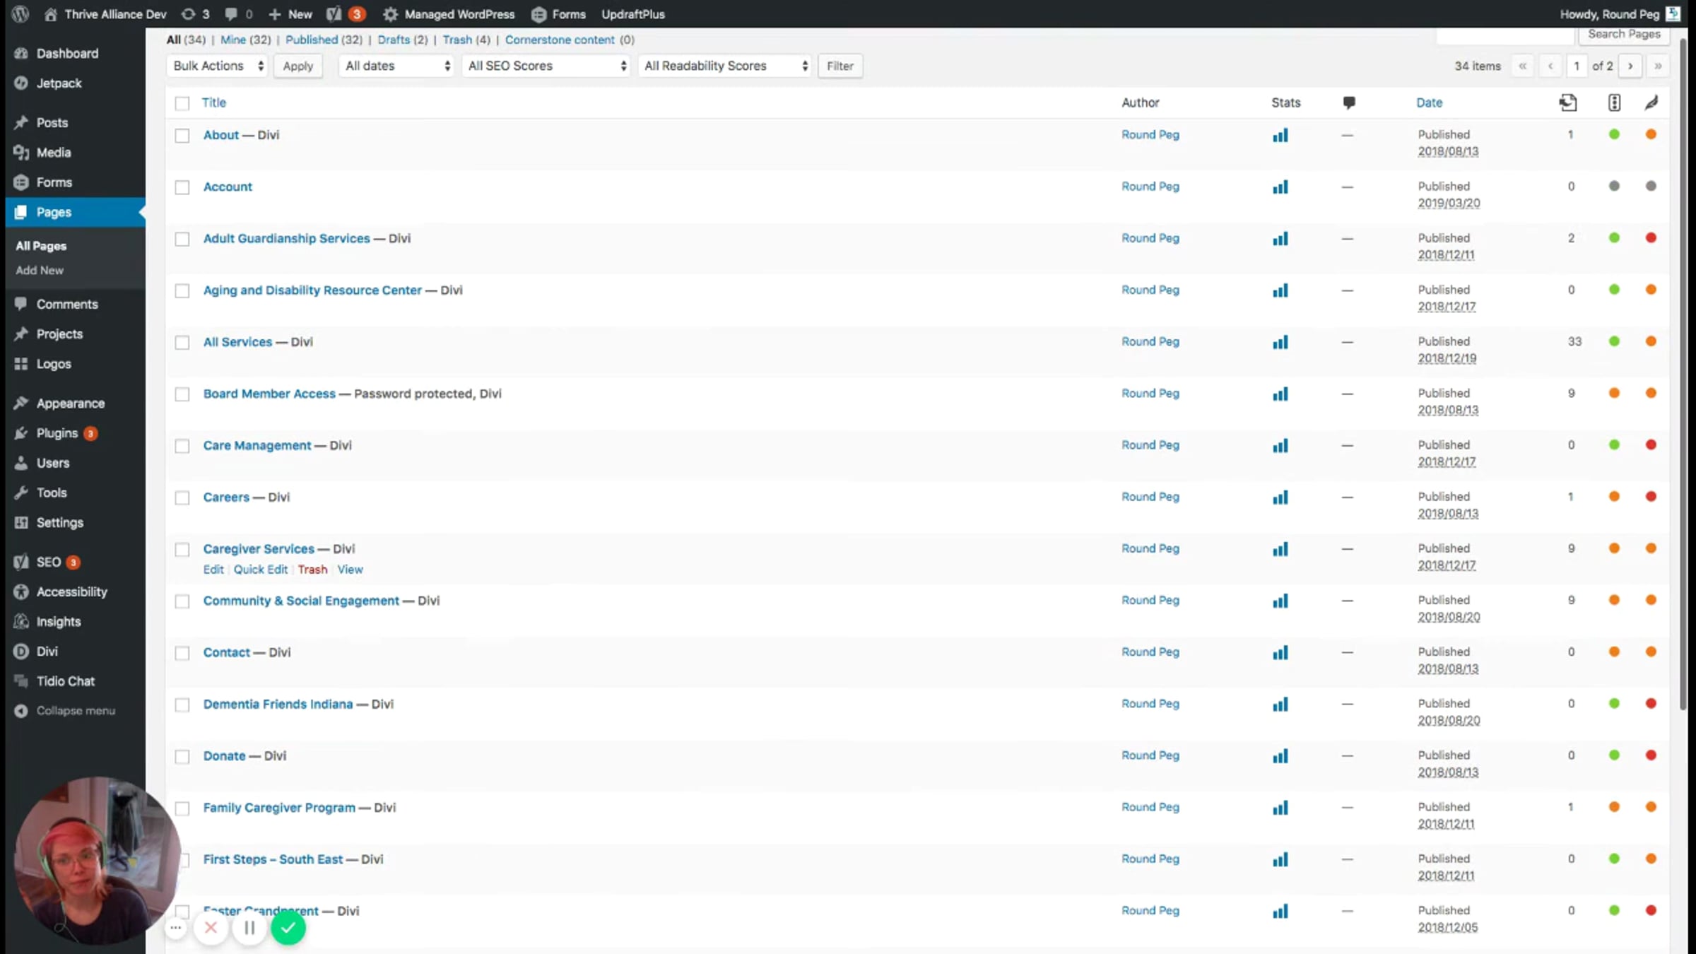Tick the Careers page checkbox
The height and width of the screenshot is (954, 1696).
click(182, 497)
